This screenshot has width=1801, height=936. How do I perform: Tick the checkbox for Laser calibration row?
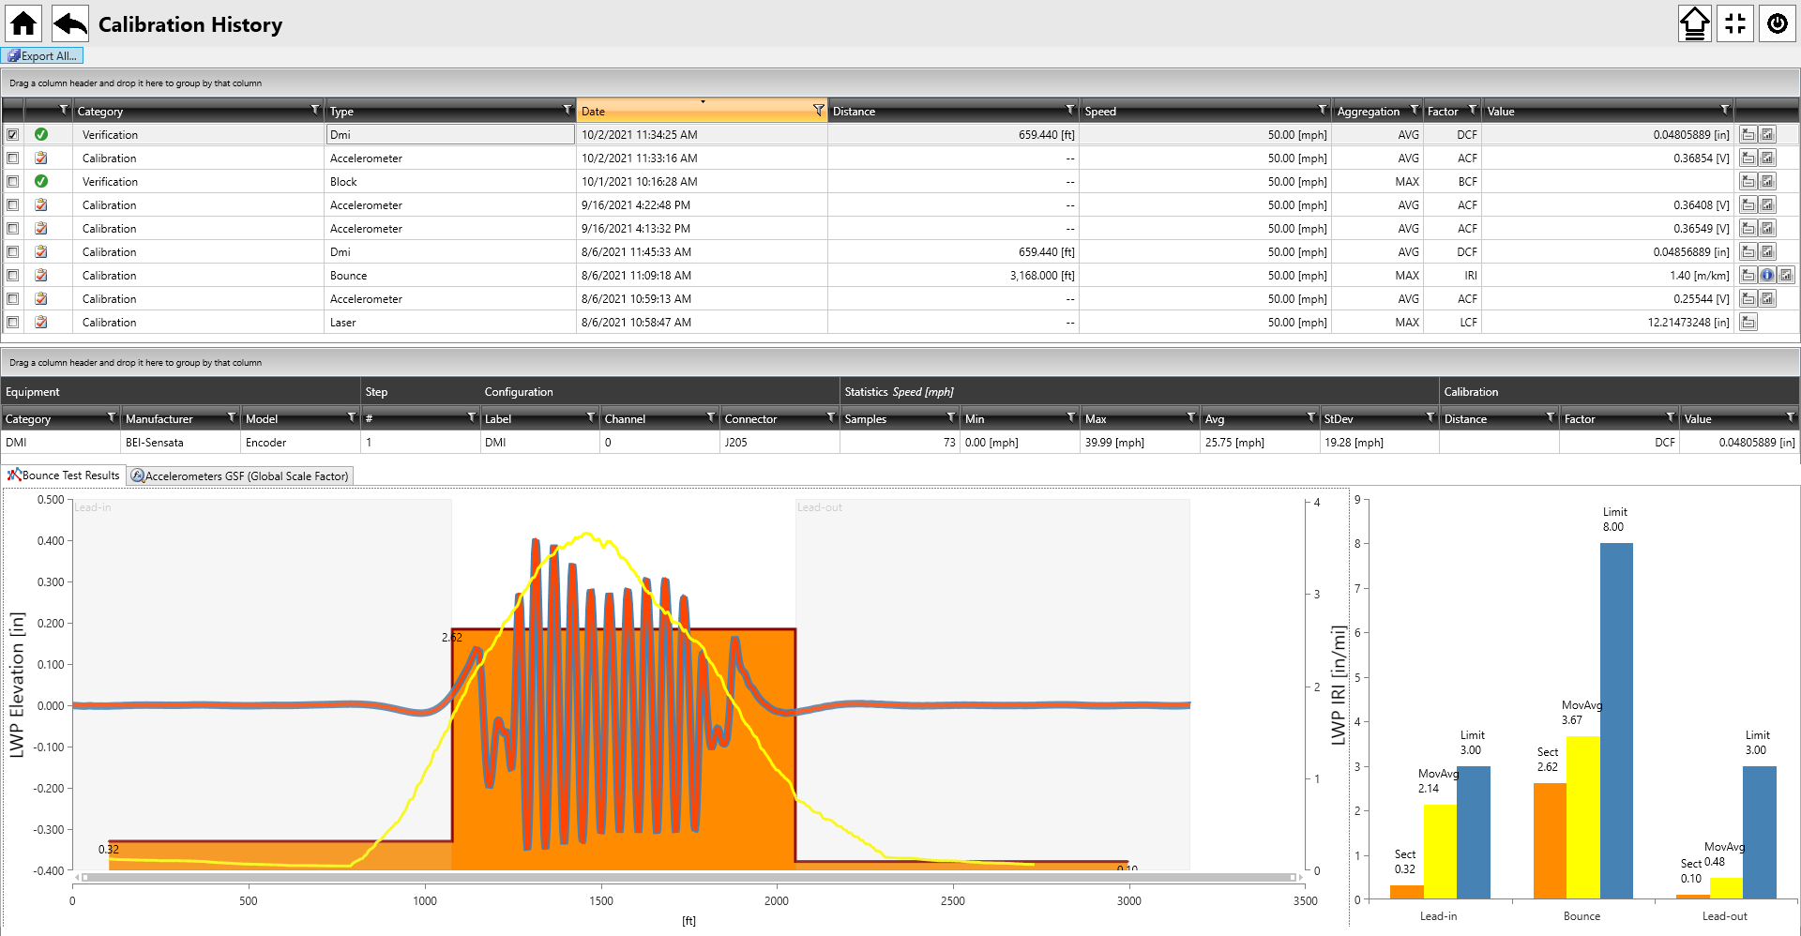click(x=13, y=323)
